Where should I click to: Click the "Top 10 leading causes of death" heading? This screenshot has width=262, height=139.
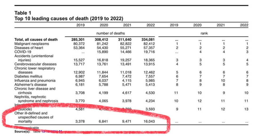coord(68,19)
